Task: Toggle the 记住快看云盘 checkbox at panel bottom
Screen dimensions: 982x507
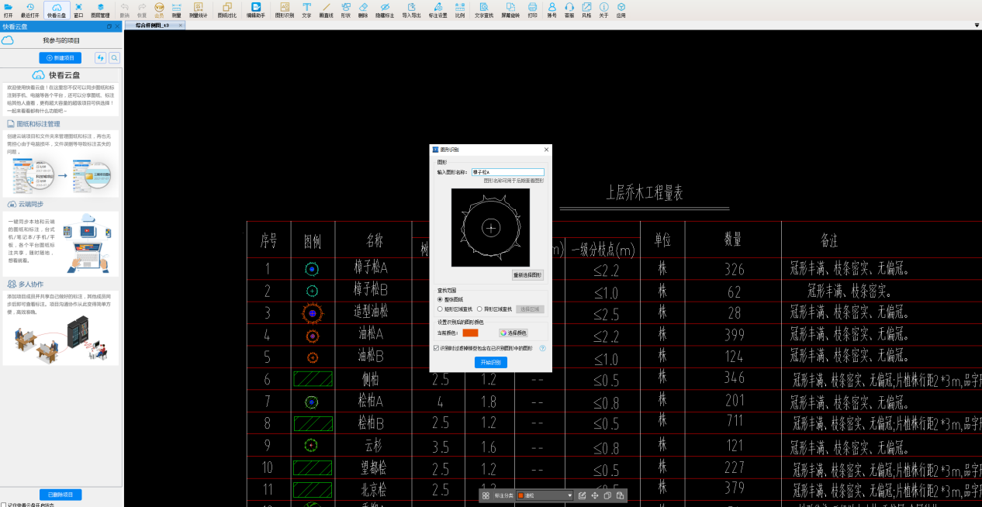Action: point(4,505)
